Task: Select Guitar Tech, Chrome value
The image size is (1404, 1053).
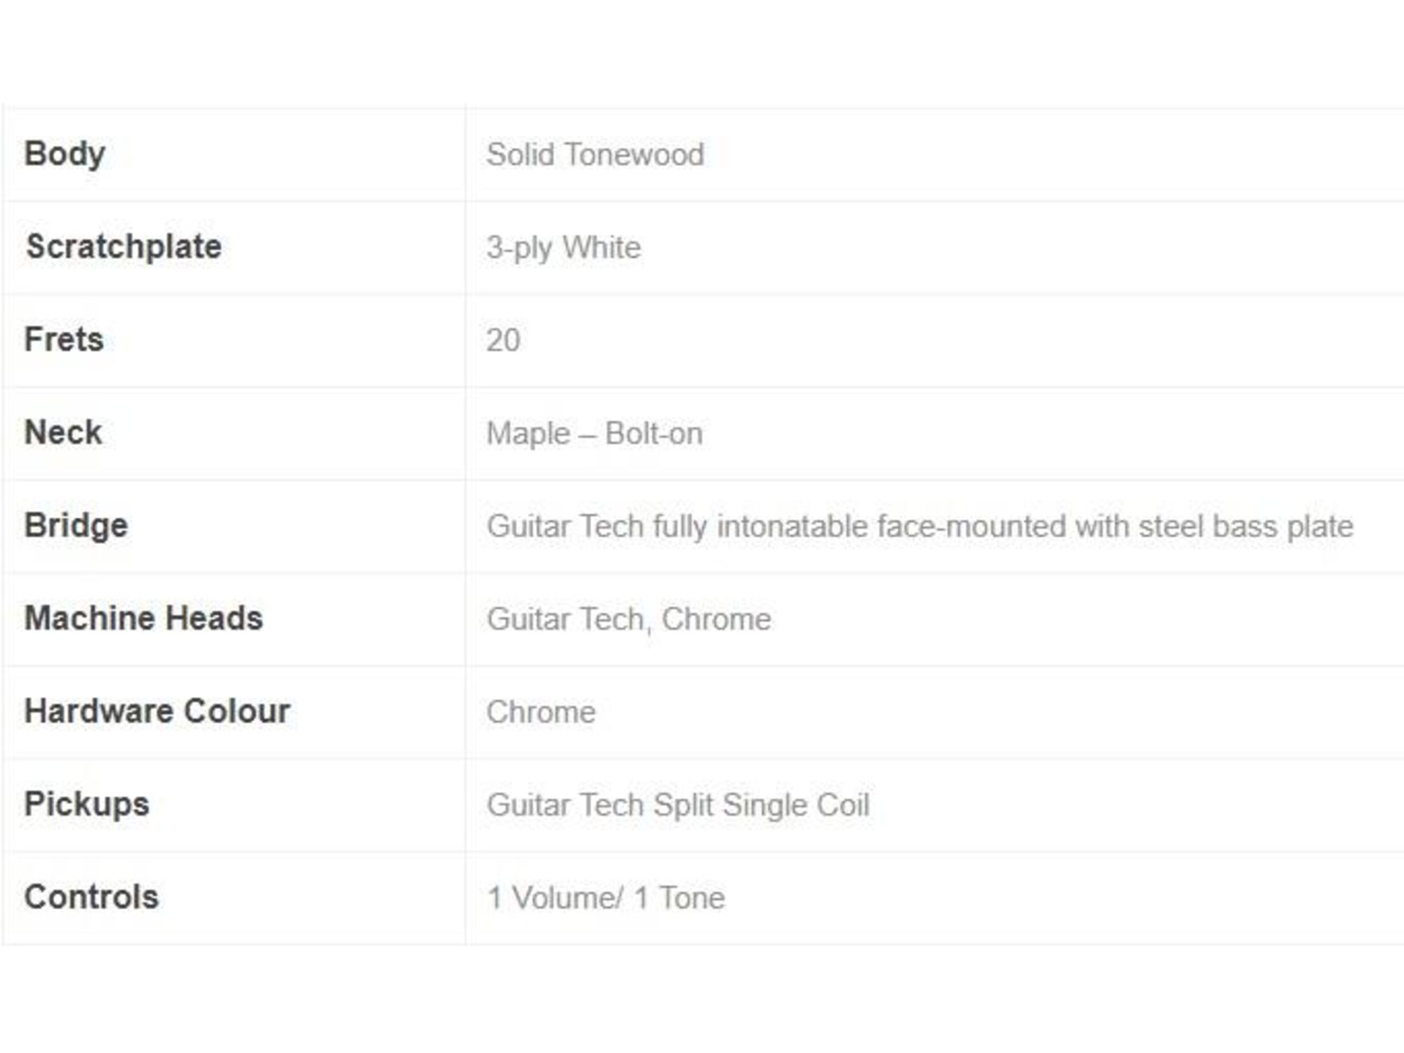Action: 629,620
